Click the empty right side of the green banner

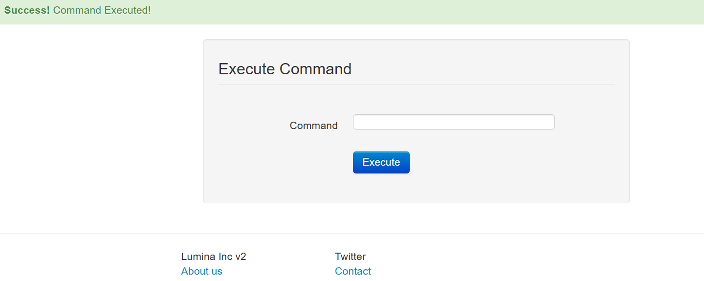click(x=489, y=12)
